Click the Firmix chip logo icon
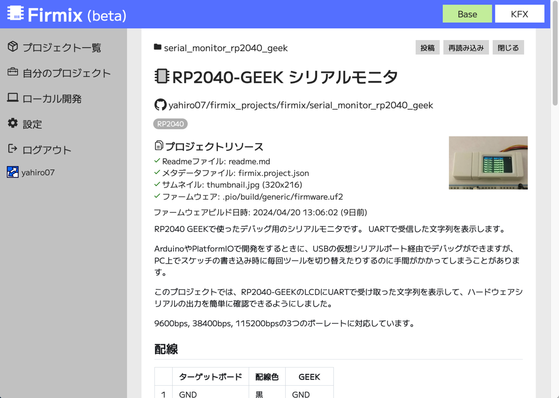Screen dimensions: 559x398 pos(15,14)
